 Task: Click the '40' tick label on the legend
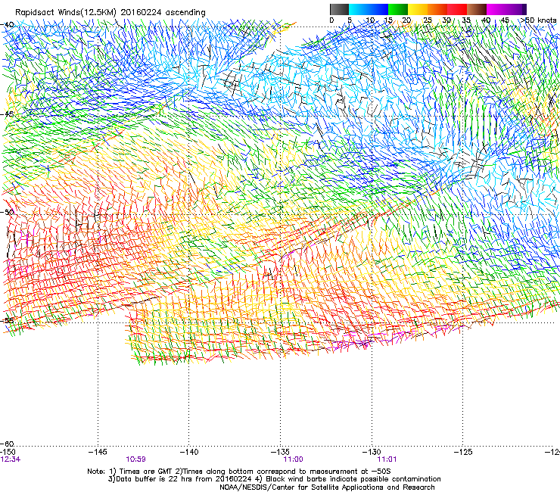click(486, 20)
